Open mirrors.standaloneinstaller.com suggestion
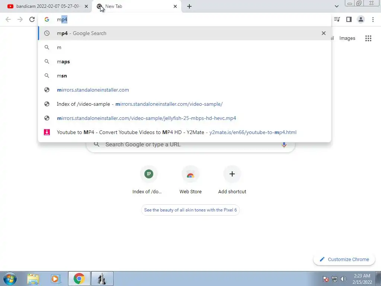This screenshot has width=381, height=286. 185,90
